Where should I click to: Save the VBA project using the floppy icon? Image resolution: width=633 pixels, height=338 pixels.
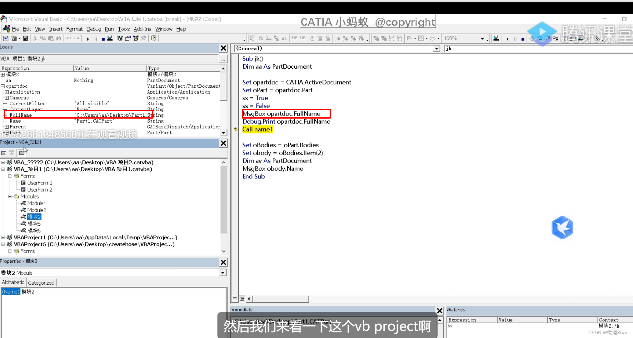click(x=25, y=38)
